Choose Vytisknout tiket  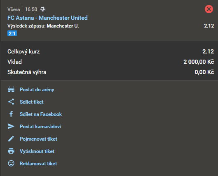[x=37, y=151]
